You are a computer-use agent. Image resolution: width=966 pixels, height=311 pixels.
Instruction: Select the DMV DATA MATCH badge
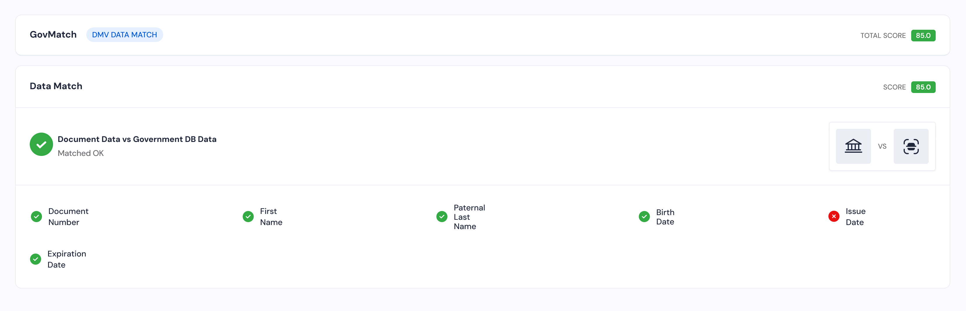click(124, 35)
